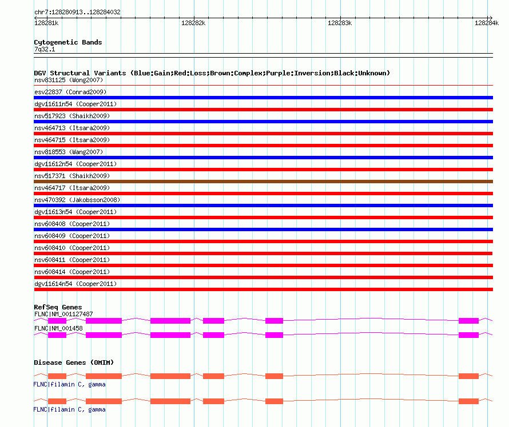Open variant nsv831125 (Wong2007) label
The height and width of the screenshot is (427, 509).
click(69, 80)
